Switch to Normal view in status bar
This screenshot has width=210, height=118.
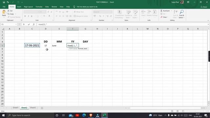pyautogui.click(x=172, y=111)
